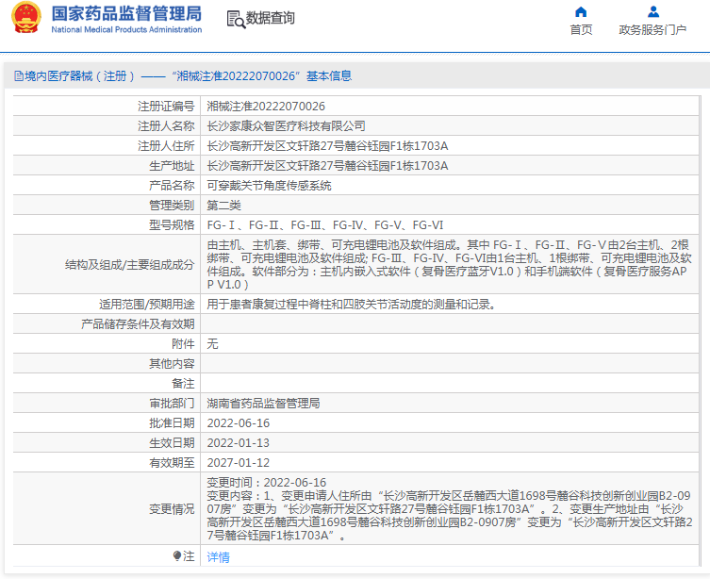Screen dimensions: 710x579
Task: Select the 生产地址 address value
Action: pyautogui.click(x=327, y=166)
